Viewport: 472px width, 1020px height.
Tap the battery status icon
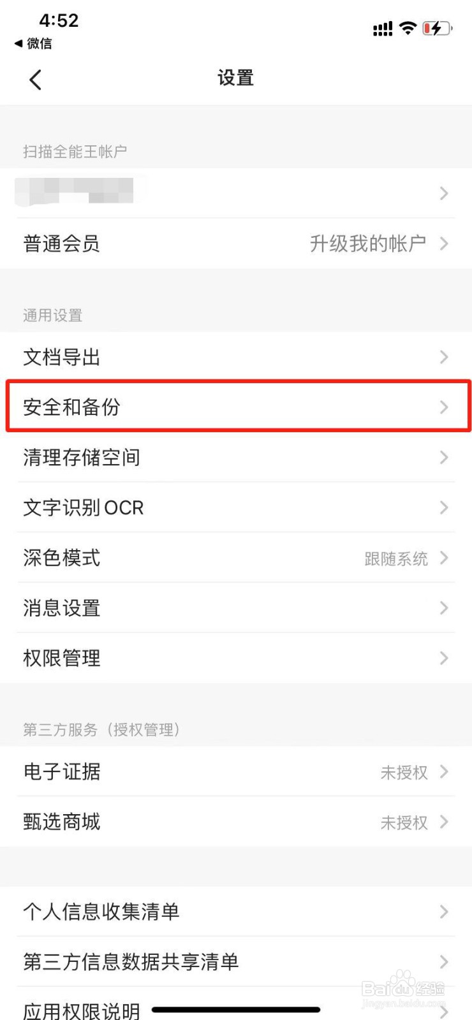[437, 28]
